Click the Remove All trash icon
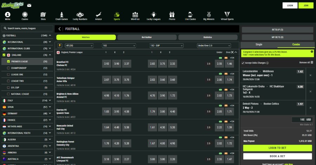 tap(312, 63)
